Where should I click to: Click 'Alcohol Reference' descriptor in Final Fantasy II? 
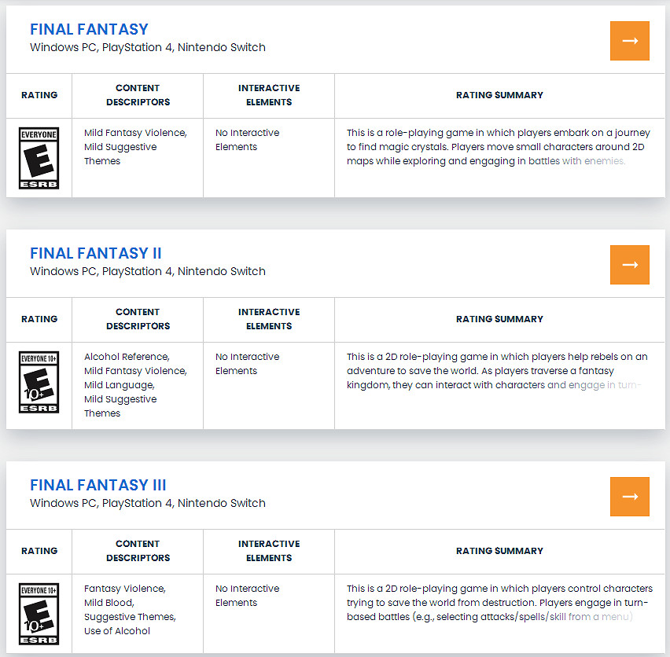127,357
